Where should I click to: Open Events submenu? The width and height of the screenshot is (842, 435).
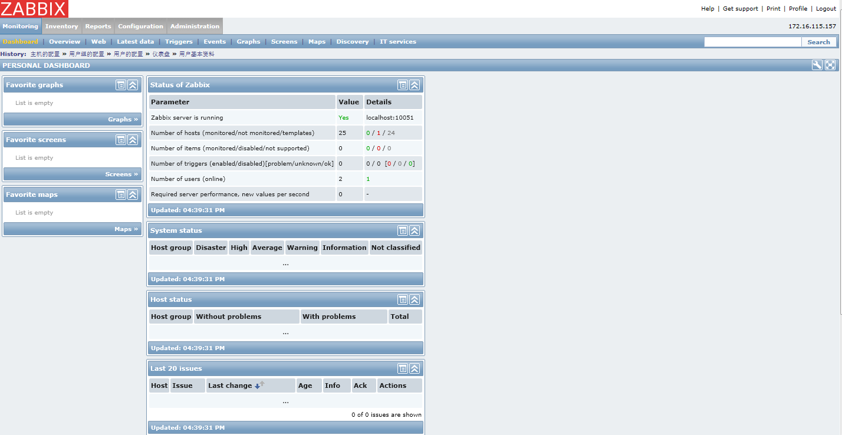pyautogui.click(x=215, y=42)
